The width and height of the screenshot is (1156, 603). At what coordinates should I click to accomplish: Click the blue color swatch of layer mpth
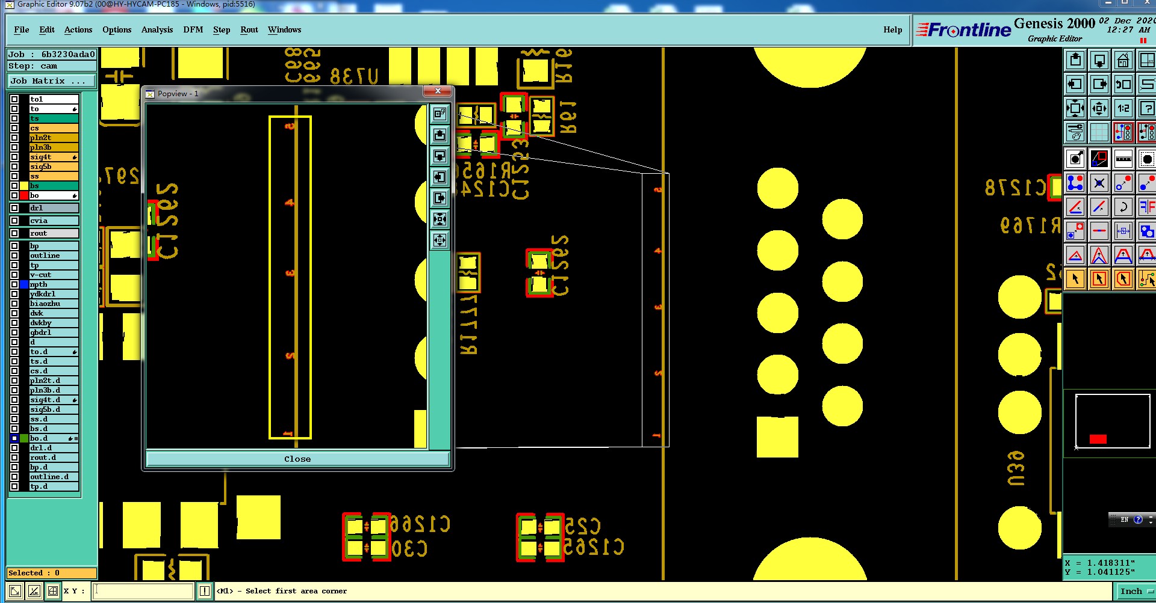coord(24,284)
